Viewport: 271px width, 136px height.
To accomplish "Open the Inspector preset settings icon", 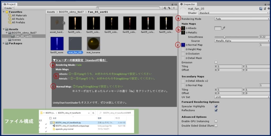I will click(x=264, y=9).
